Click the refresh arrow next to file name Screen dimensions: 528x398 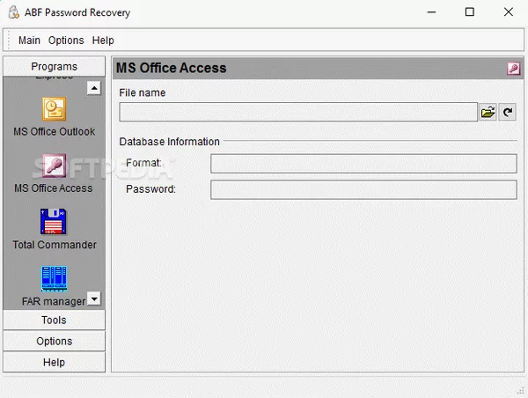(x=508, y=112)
